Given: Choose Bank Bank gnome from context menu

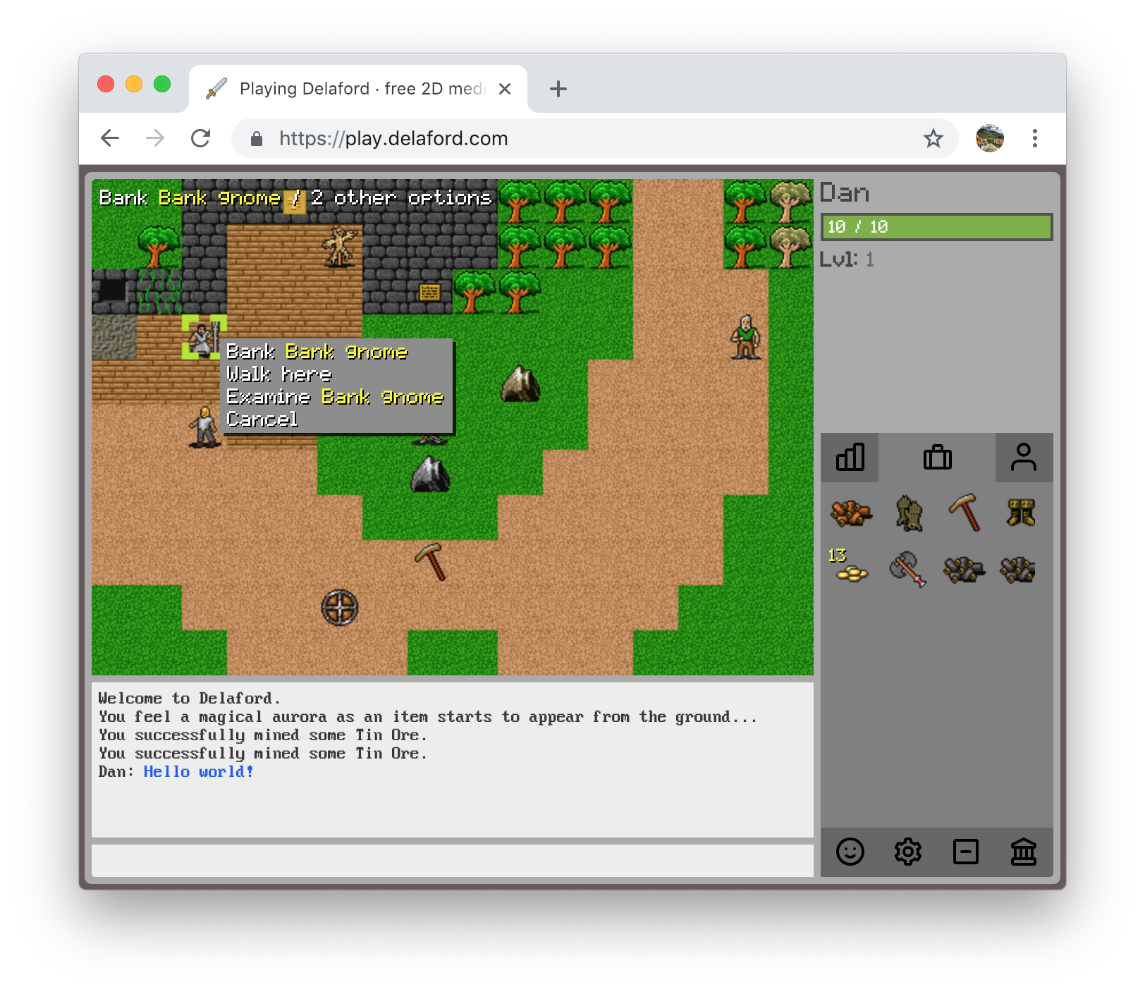Looking at the screenshot, I should (317, 351).
